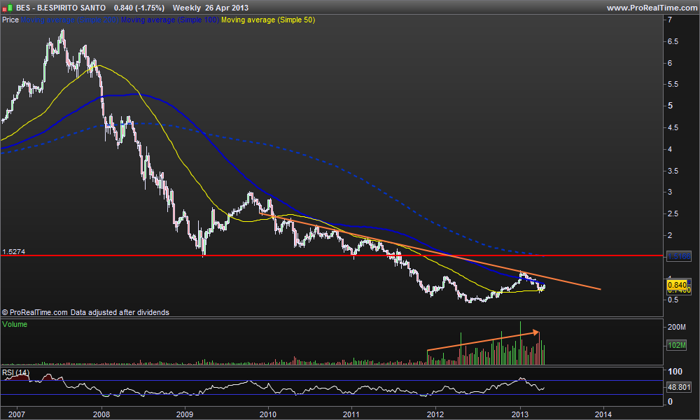
Task: Click the 3 price axis label
Action: (670, 192)
